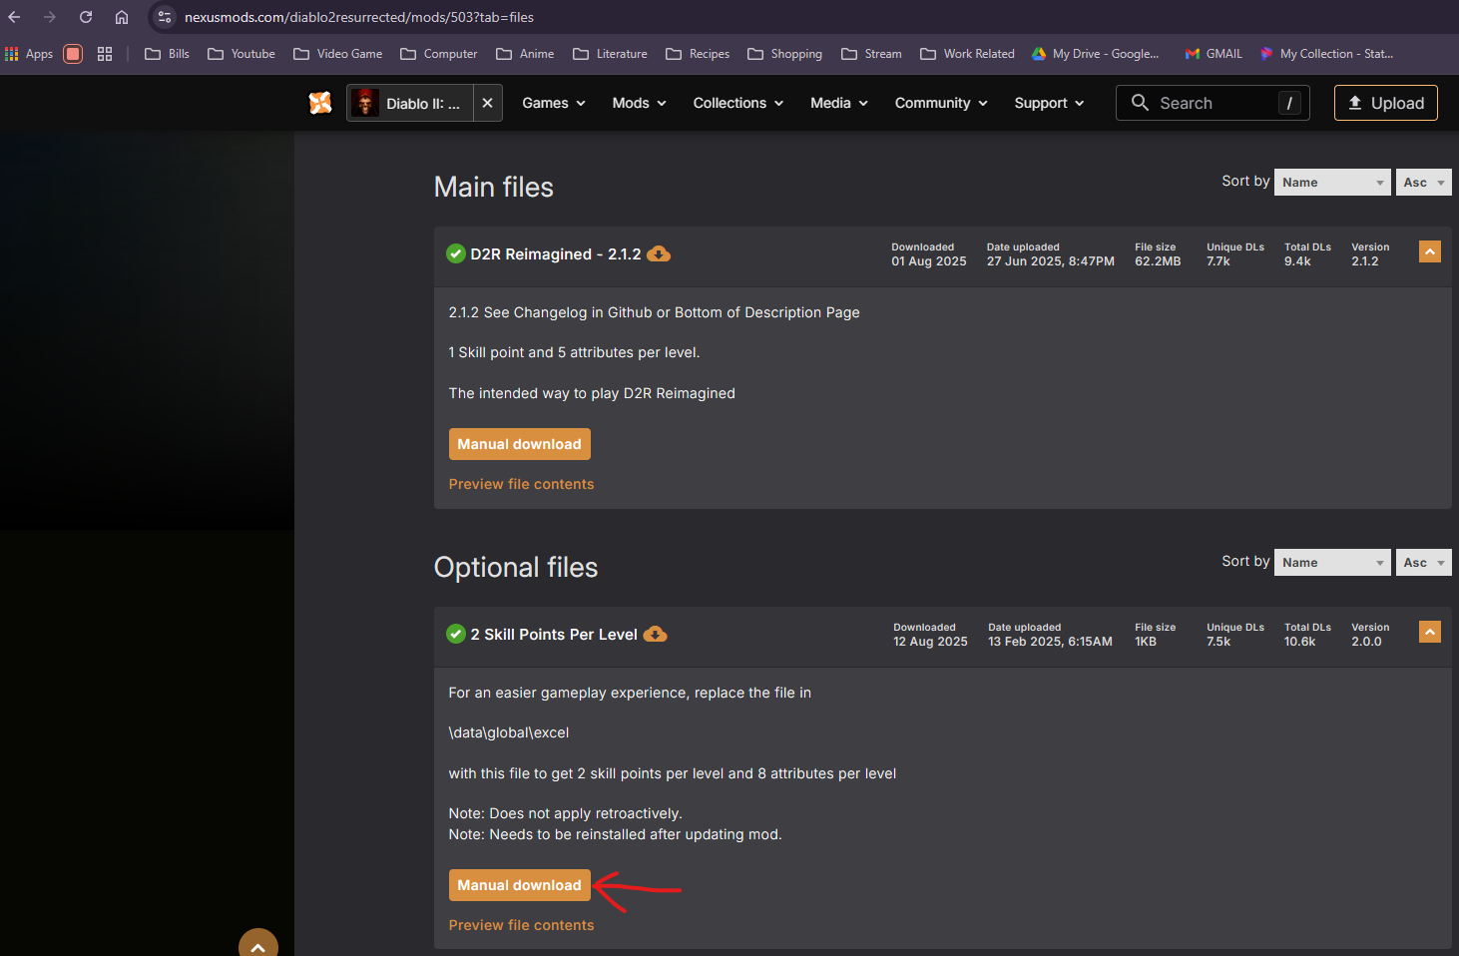Open the Video Game bookmark folder

[x=338, y=54]
